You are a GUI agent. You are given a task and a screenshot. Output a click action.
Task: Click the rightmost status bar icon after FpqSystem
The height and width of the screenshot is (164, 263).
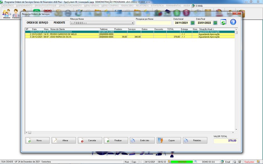pos(258,162)
